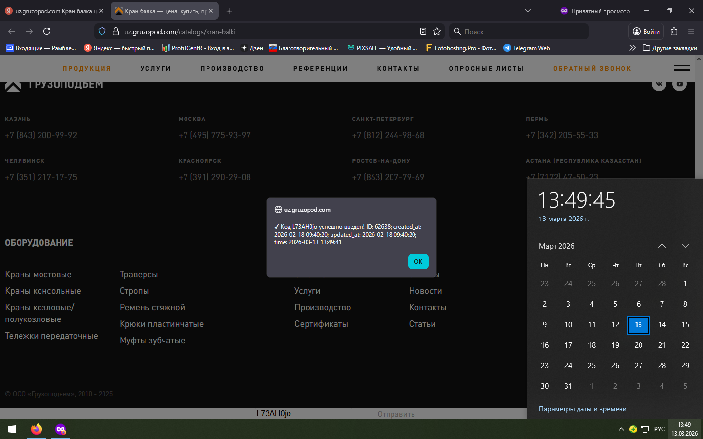Show more bookmarks overflow chevron
The image size is (703, 439).
click(632, 48)
